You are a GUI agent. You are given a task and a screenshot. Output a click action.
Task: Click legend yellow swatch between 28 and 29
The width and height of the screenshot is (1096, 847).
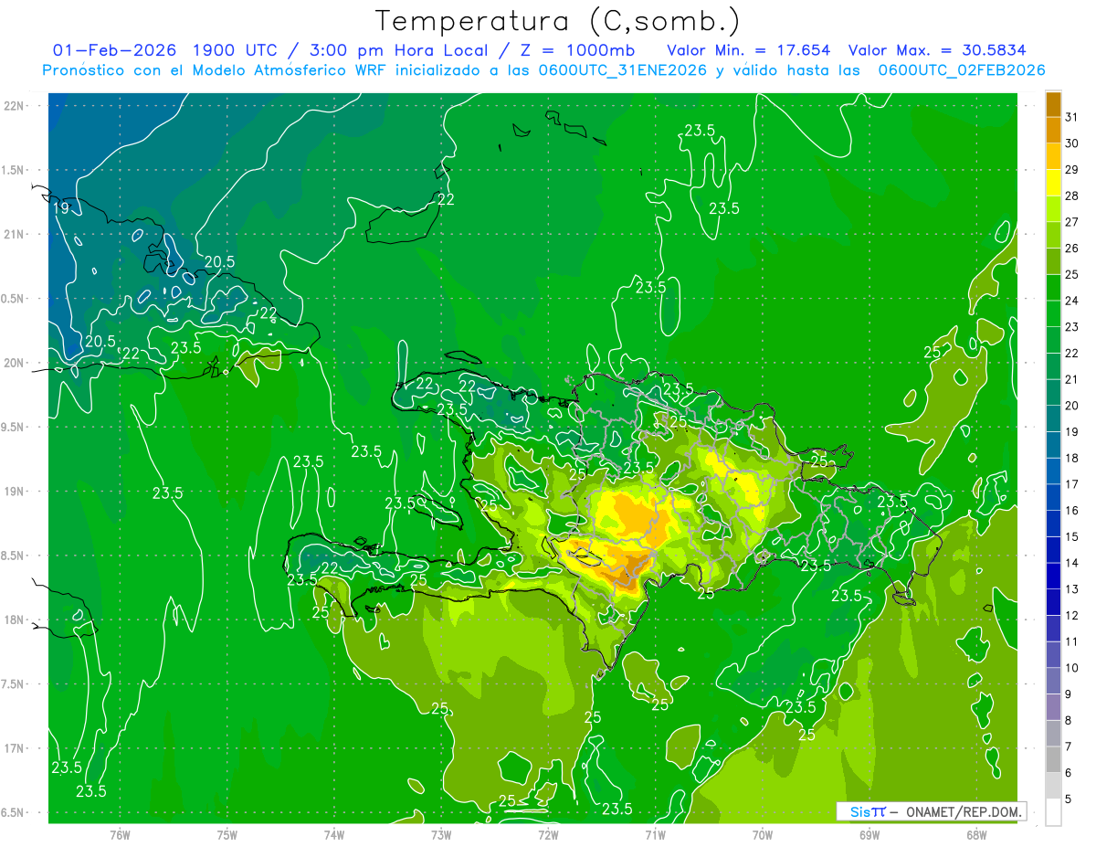tap(1053, 183)
